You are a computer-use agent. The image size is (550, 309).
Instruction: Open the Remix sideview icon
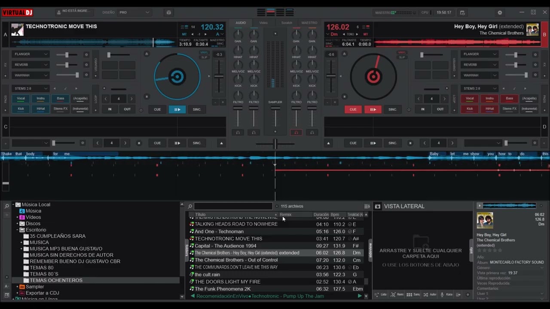[397, 295]
